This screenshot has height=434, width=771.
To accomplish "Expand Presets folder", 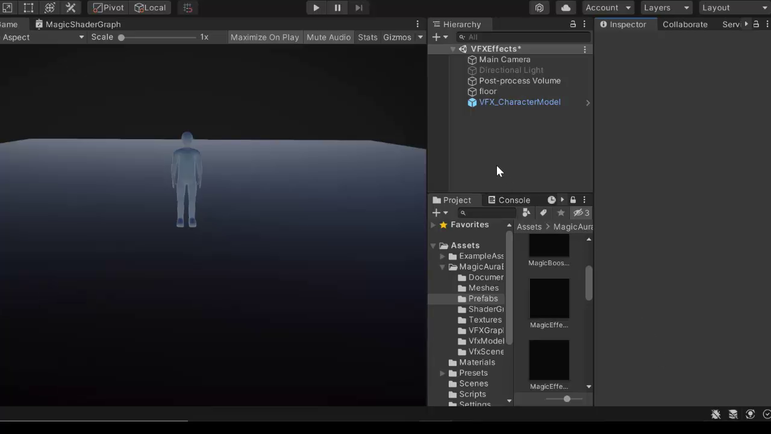I will coord(443,373).
